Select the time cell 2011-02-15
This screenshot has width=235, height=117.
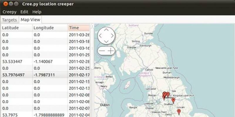79,82
